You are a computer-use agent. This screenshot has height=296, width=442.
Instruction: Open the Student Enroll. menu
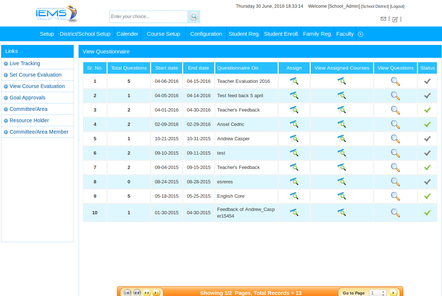[x=281, y=34]
